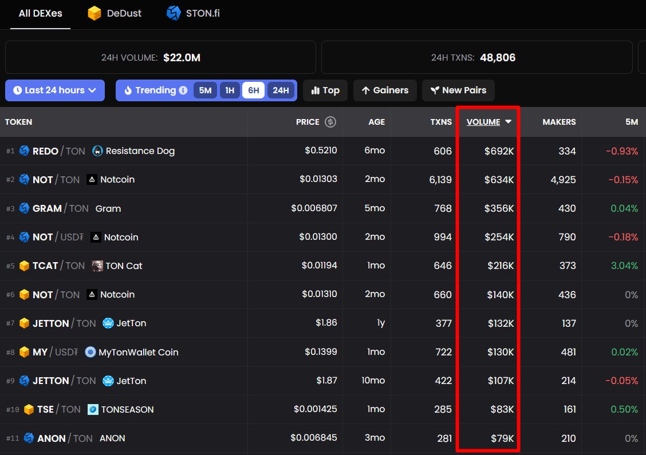Open the ANON / TON pair

click(65, 438)
